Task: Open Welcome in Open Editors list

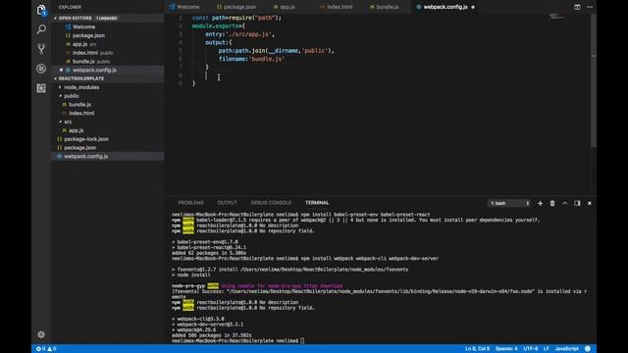Action: click(x=83, y=26)
